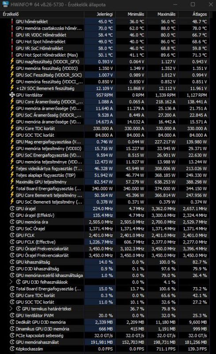
Task: Click the 191,981 MB current memory value
Action: (102, 342)
